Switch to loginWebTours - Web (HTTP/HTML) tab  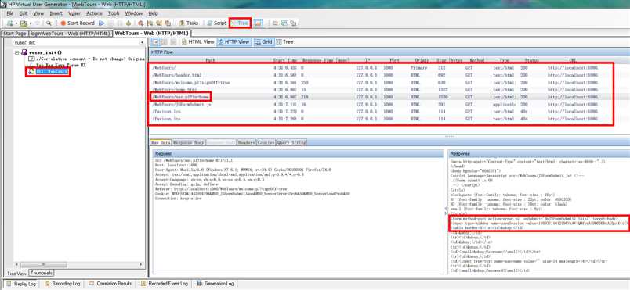pyautogui.click(x=71, y=34)
